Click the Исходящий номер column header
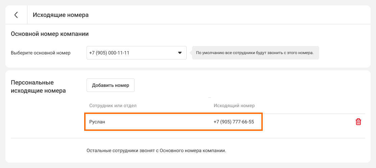This screenshot has height=168, width=376. 234,105
